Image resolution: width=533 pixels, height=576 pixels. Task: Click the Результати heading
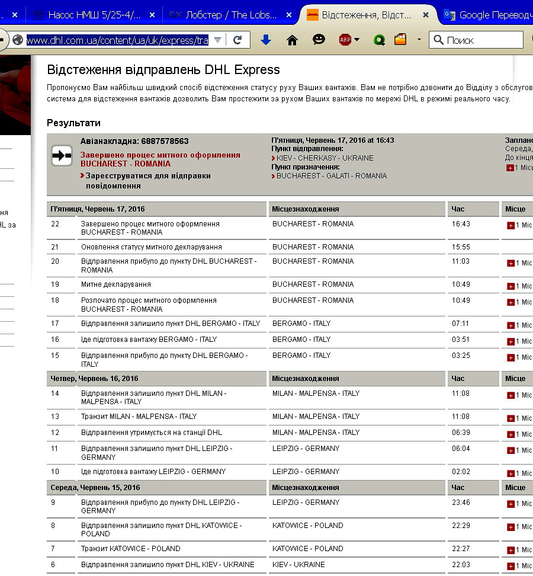click(74, 123)
